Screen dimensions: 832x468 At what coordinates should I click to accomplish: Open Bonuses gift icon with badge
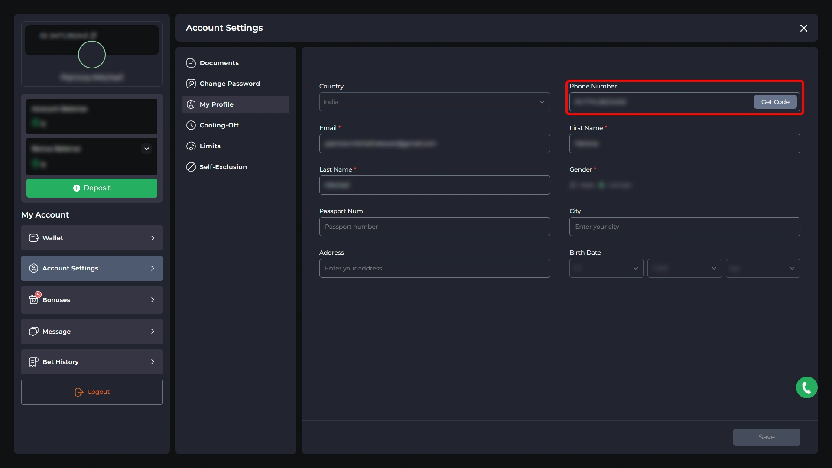tap(35, 298)
